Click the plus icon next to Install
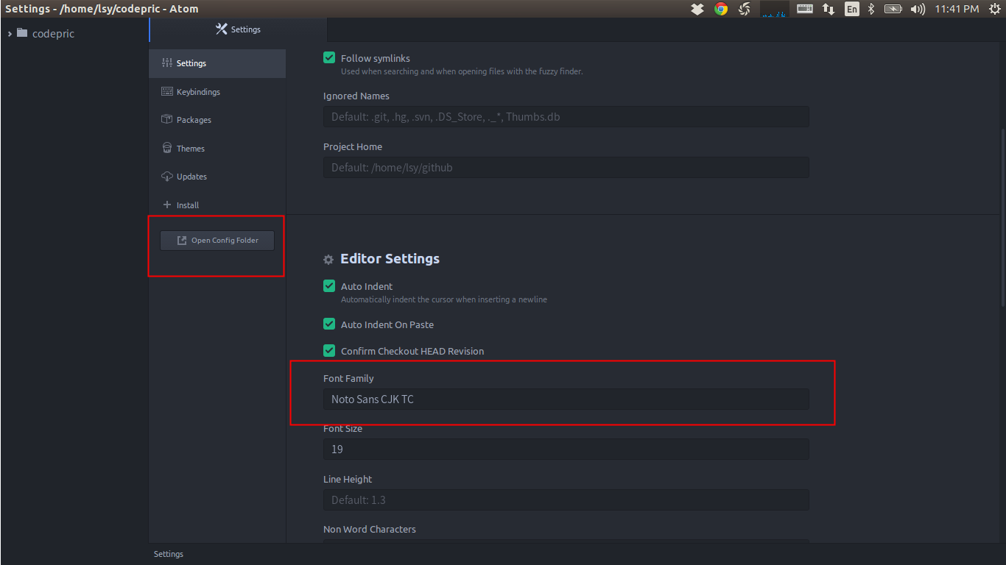Screen dimensions: 1006x565 pyautogui.click(x=167, y=205)
